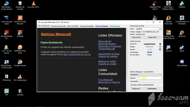Launch Icecream Screen Recorder shortcut

coord(20,20)
